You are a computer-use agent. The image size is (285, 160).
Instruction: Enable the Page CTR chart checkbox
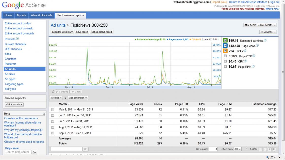225,56
